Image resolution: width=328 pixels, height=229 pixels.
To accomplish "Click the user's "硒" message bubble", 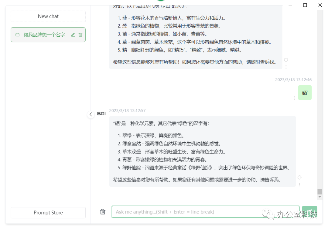I will click(305, 92).
